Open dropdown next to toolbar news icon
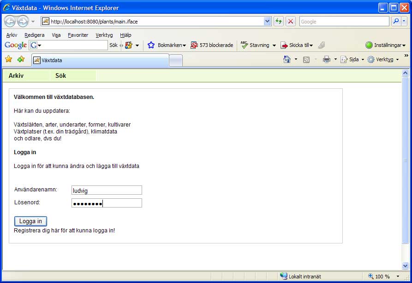The width and height of the screenshot is (412, 283). point(137,46)
